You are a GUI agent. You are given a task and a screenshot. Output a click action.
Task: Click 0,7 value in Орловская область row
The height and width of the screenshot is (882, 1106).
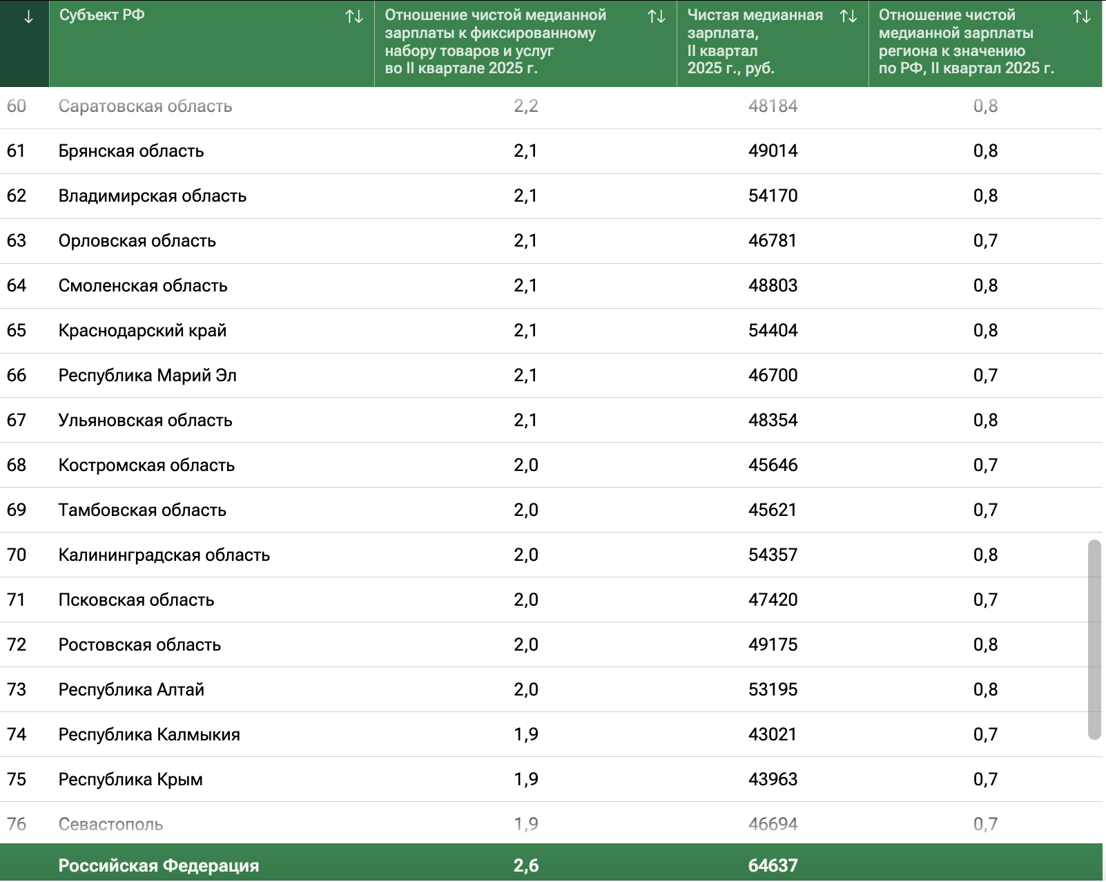(x=986, y=241)
